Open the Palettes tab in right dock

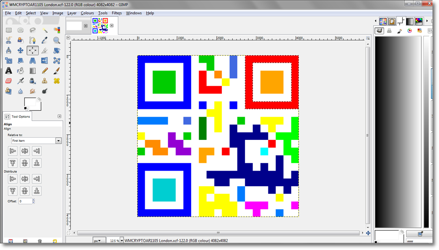(x=419, y=21)
